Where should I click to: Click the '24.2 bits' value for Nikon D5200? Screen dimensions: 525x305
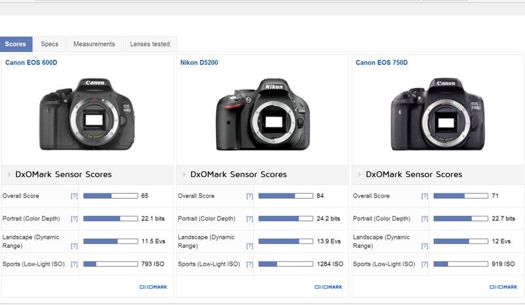tap(328, 218)
